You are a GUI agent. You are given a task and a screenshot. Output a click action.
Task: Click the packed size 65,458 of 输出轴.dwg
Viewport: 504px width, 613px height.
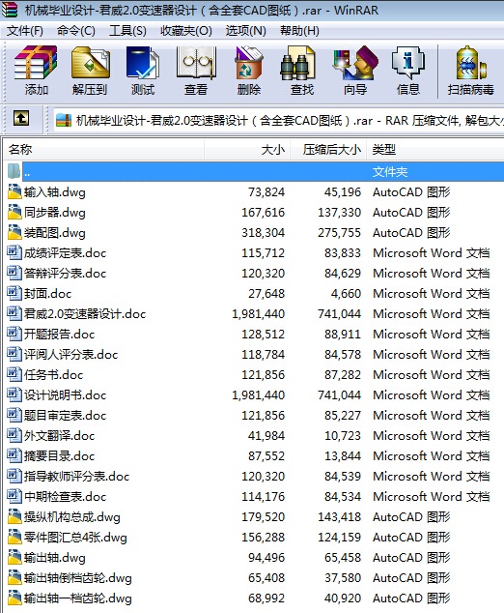(x=343, y=558)
